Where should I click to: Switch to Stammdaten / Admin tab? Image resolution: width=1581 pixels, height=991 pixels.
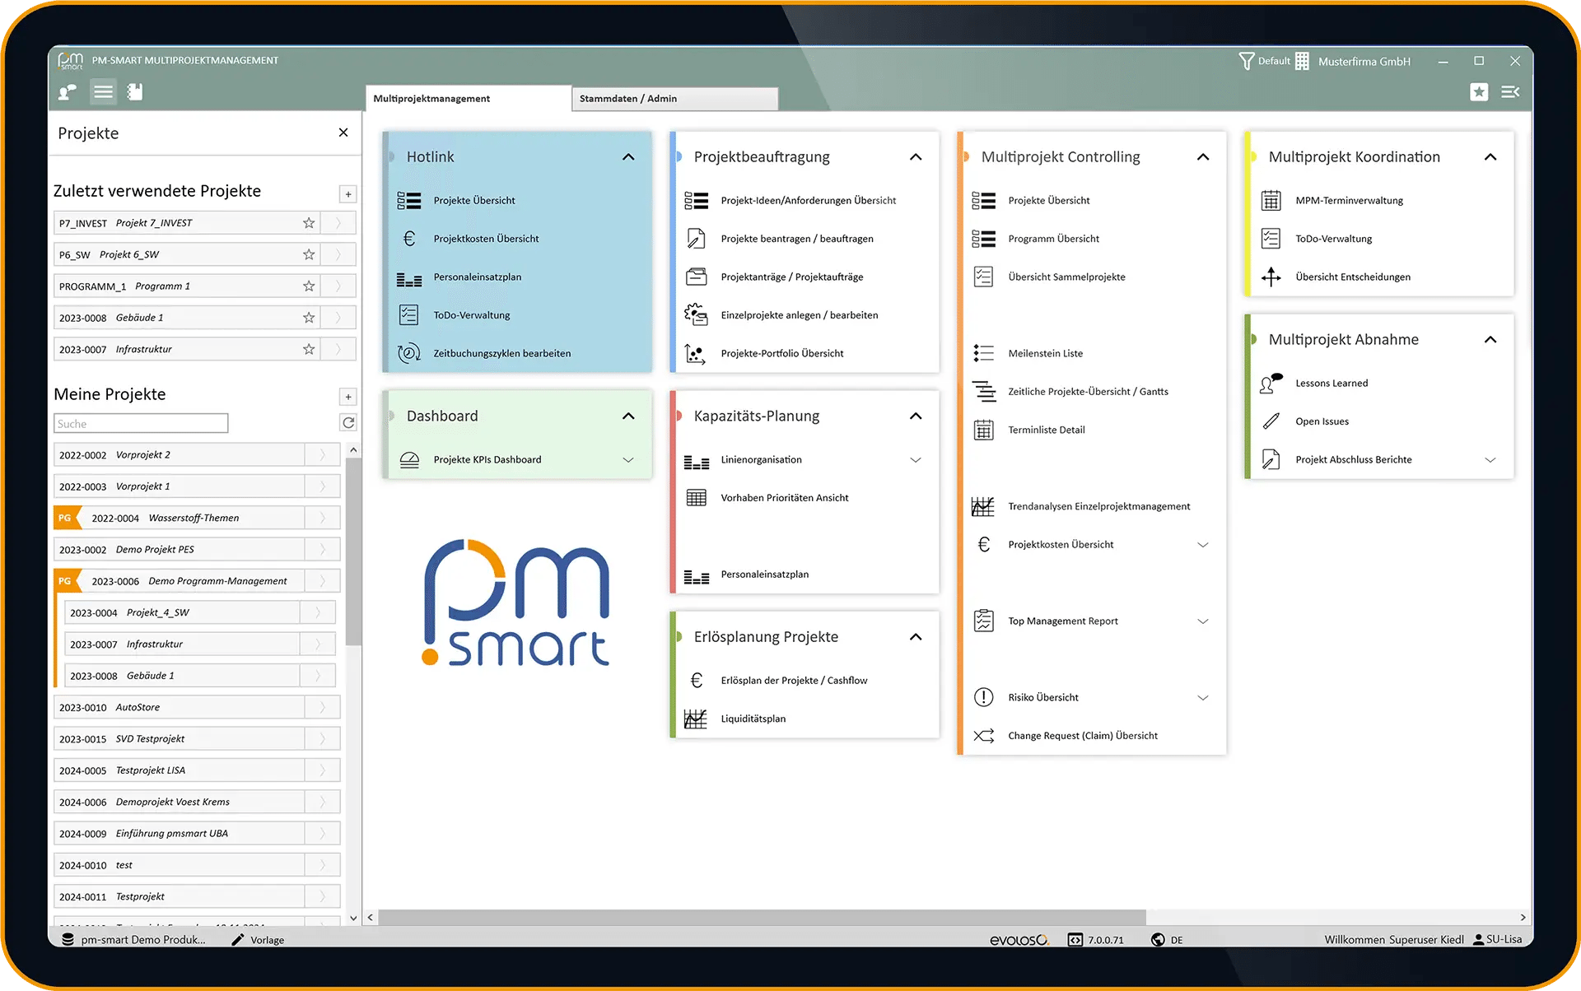pos(674,99)
